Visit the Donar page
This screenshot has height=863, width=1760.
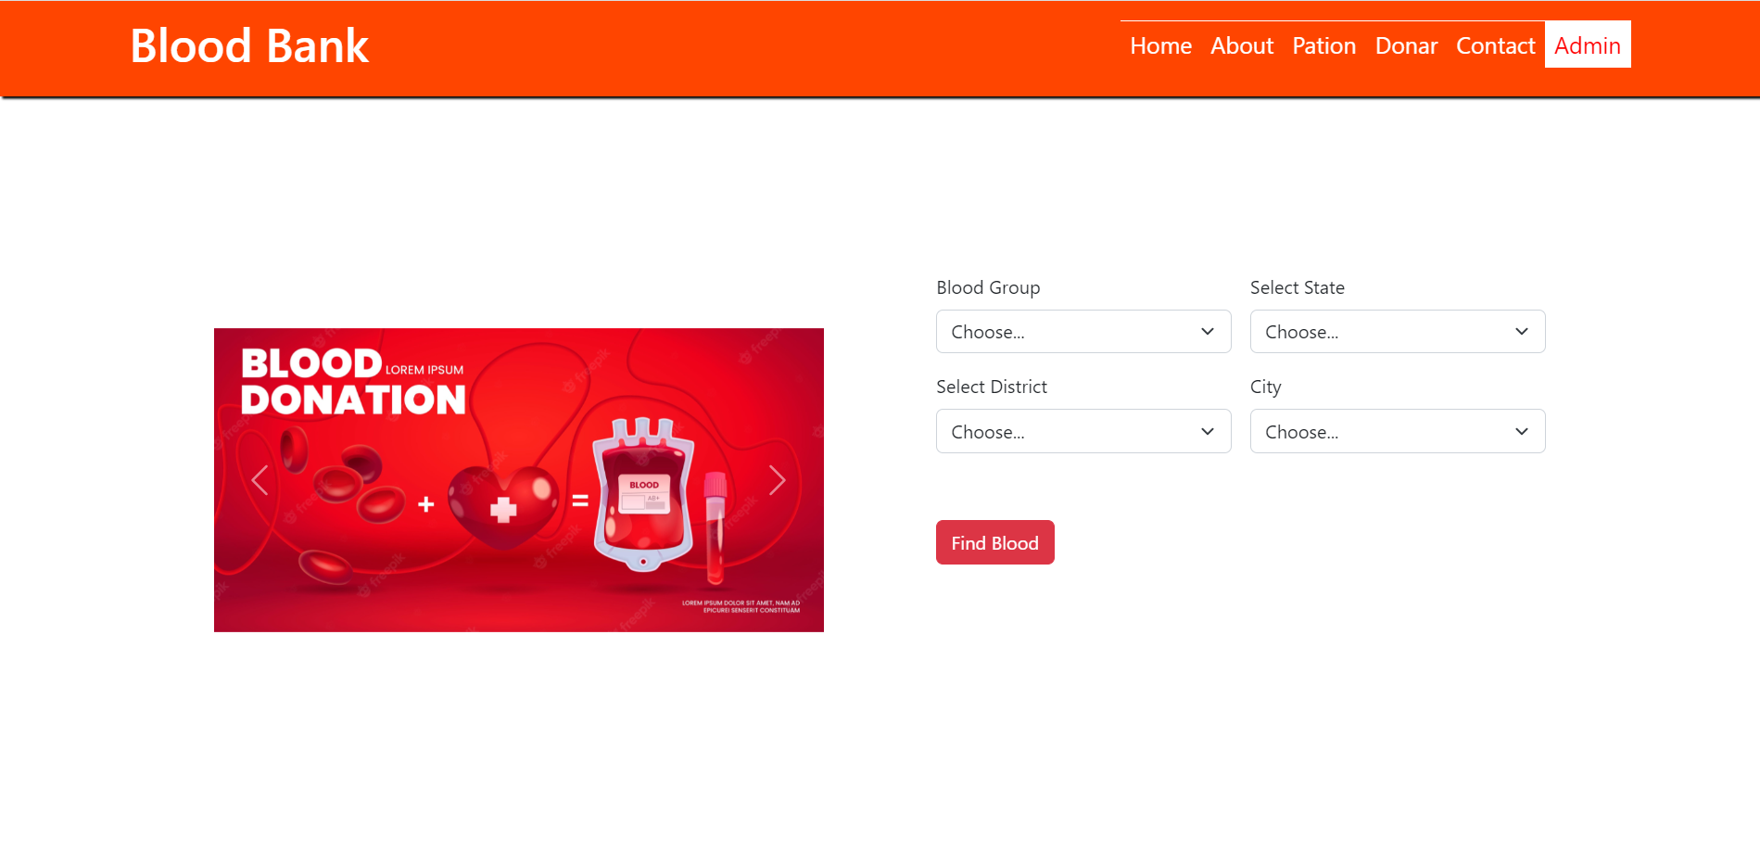[x=1406, y=45]
